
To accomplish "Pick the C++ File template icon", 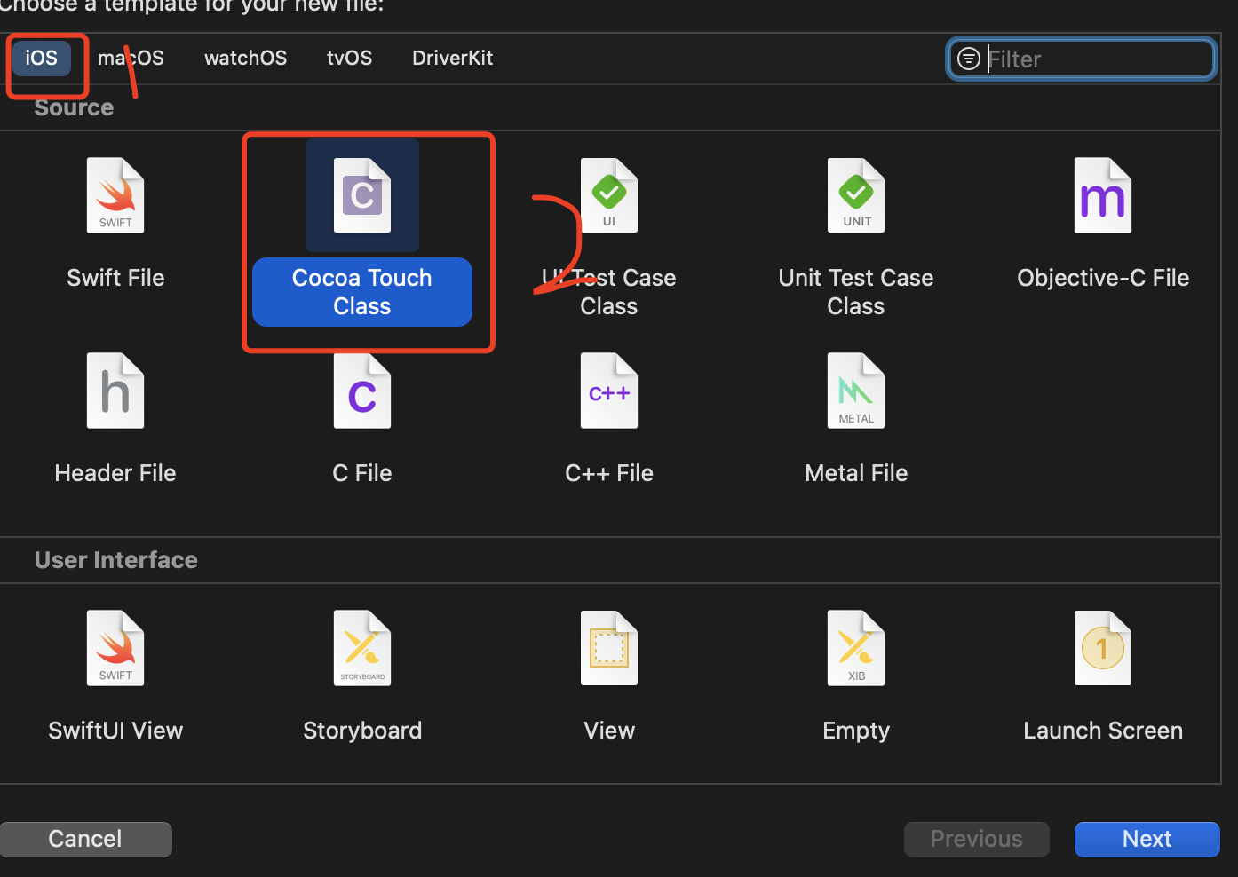I will 609,391.
